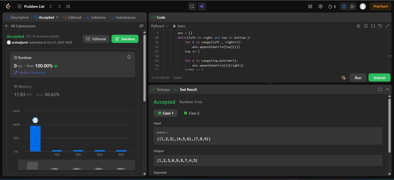Viewport: 394px width, 180px height.
Task: Copy submission link icon
Action: tap(141, 26)
